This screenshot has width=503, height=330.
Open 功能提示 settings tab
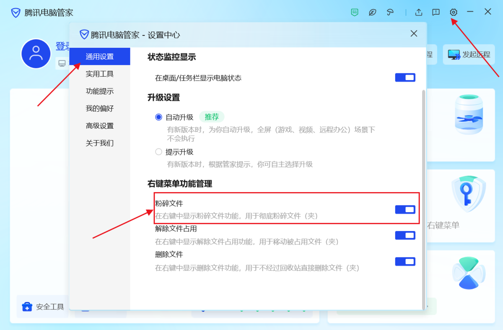100,91
